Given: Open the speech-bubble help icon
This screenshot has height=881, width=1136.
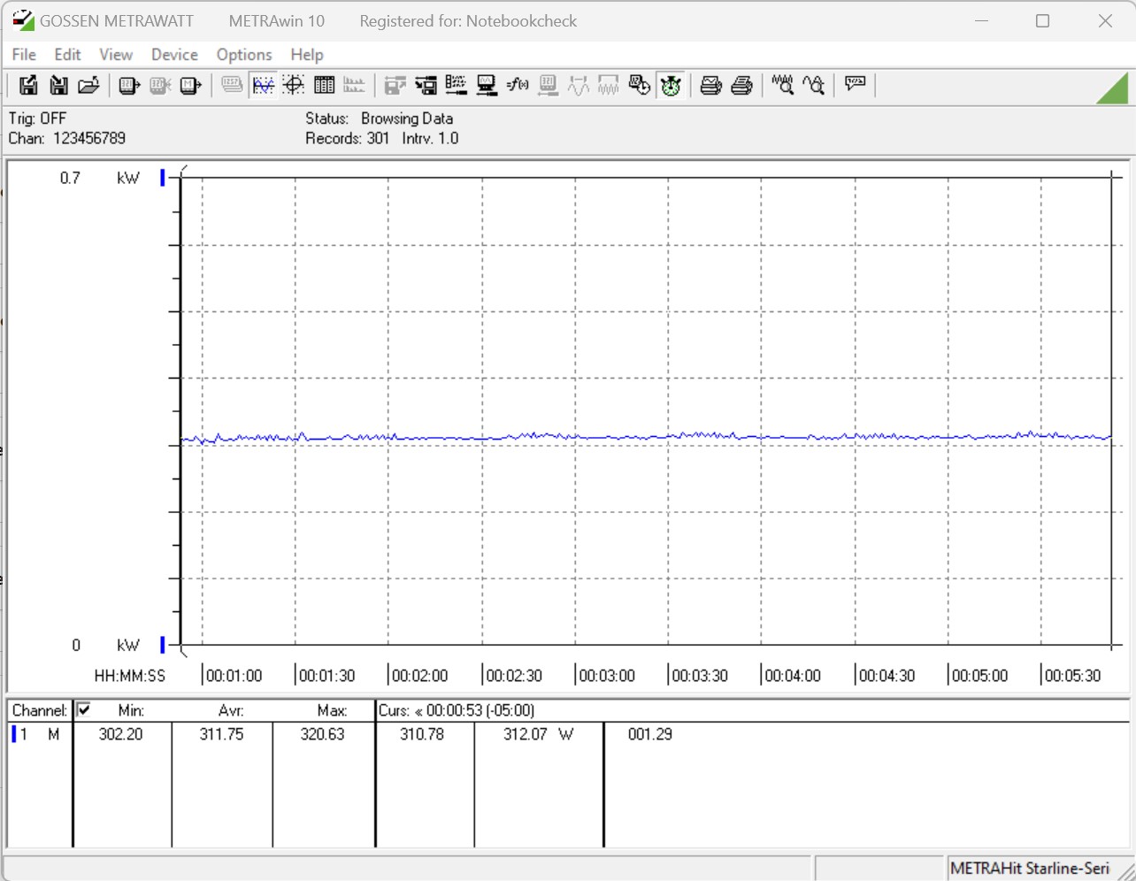Looking at the screenshot, I should (855, 84).
